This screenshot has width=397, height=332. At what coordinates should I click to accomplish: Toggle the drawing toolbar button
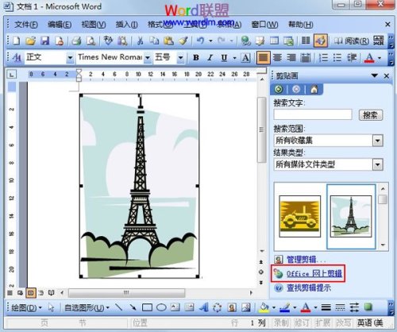(320, 41)
